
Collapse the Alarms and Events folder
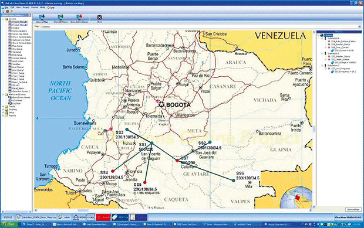click(x=3, y=94)
